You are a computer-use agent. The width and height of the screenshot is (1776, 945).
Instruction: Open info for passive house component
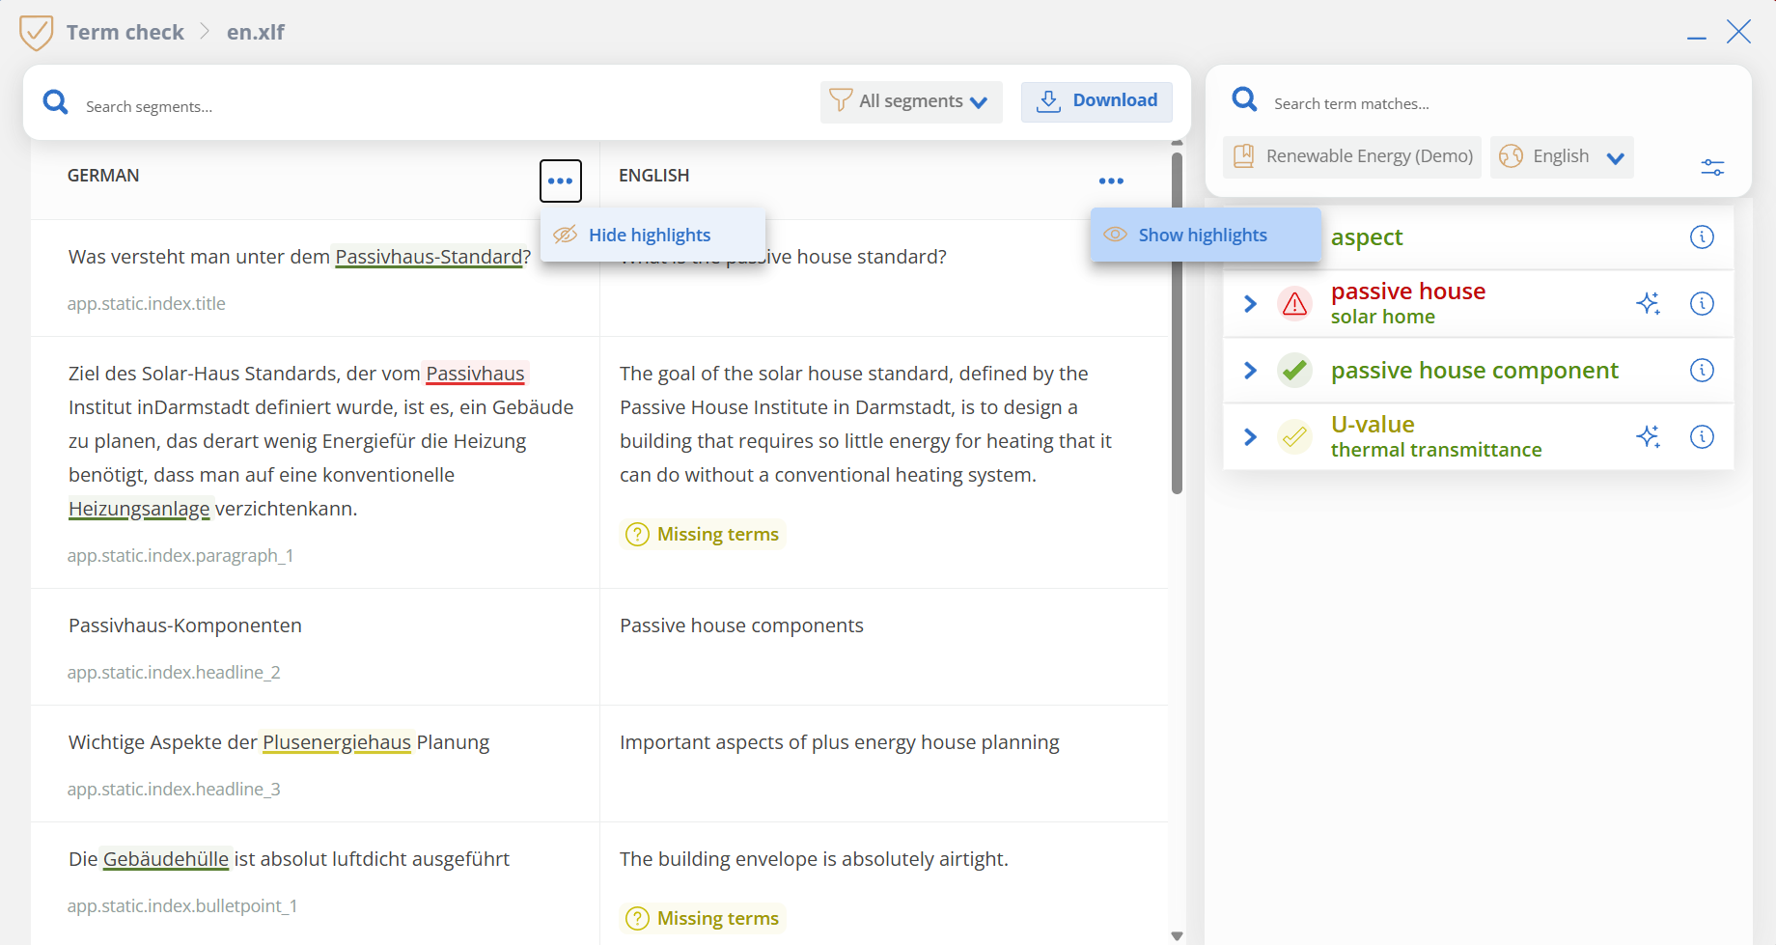[x=1702, y=370]
